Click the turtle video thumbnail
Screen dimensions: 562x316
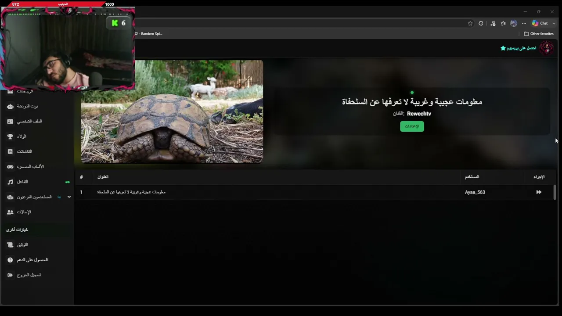coord(172,111)
